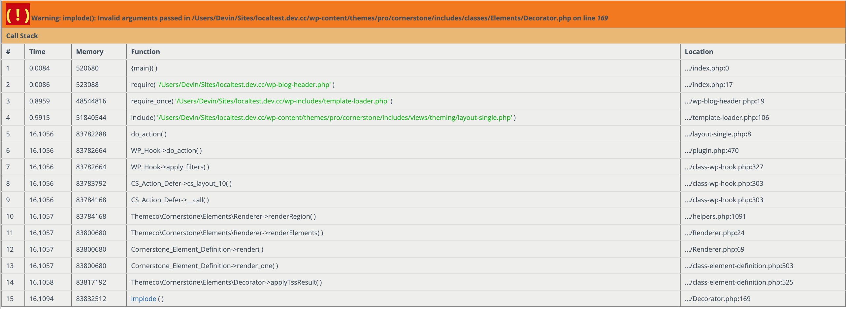Click the template-loader.php require_once path
Viewport: 846px width, 309px height.
[282, 101]
